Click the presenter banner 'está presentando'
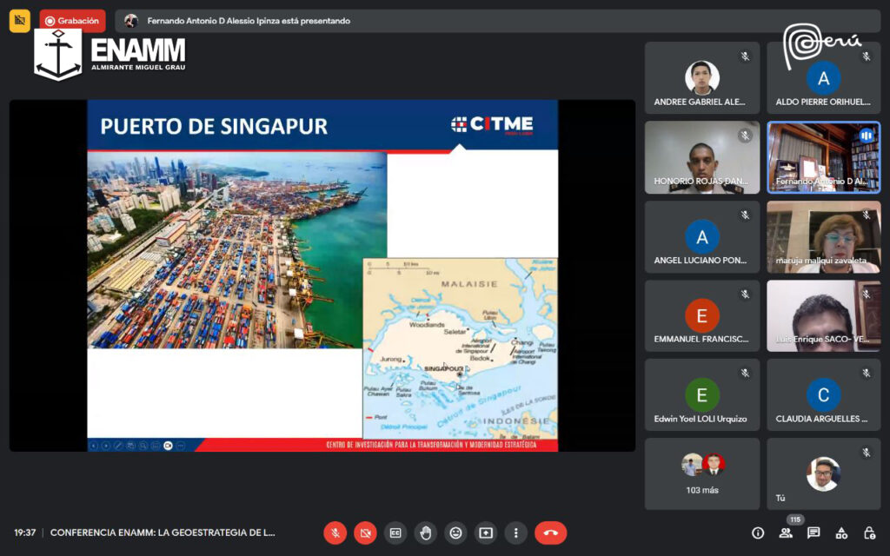 [248, 21]
